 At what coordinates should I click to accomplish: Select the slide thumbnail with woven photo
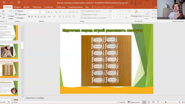pyautogui.click(x=9, y=51)
